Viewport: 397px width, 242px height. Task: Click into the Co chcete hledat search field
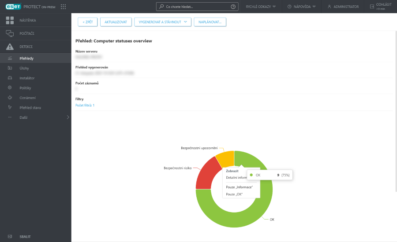[194, 7]
